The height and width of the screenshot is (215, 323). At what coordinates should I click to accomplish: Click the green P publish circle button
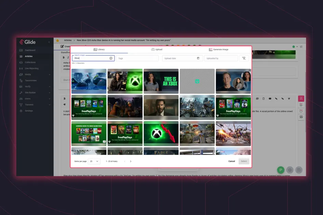[x=280, y=170]
